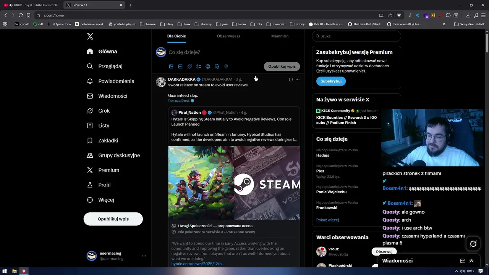Open File Explorer from the taskbar

[15, 271]
